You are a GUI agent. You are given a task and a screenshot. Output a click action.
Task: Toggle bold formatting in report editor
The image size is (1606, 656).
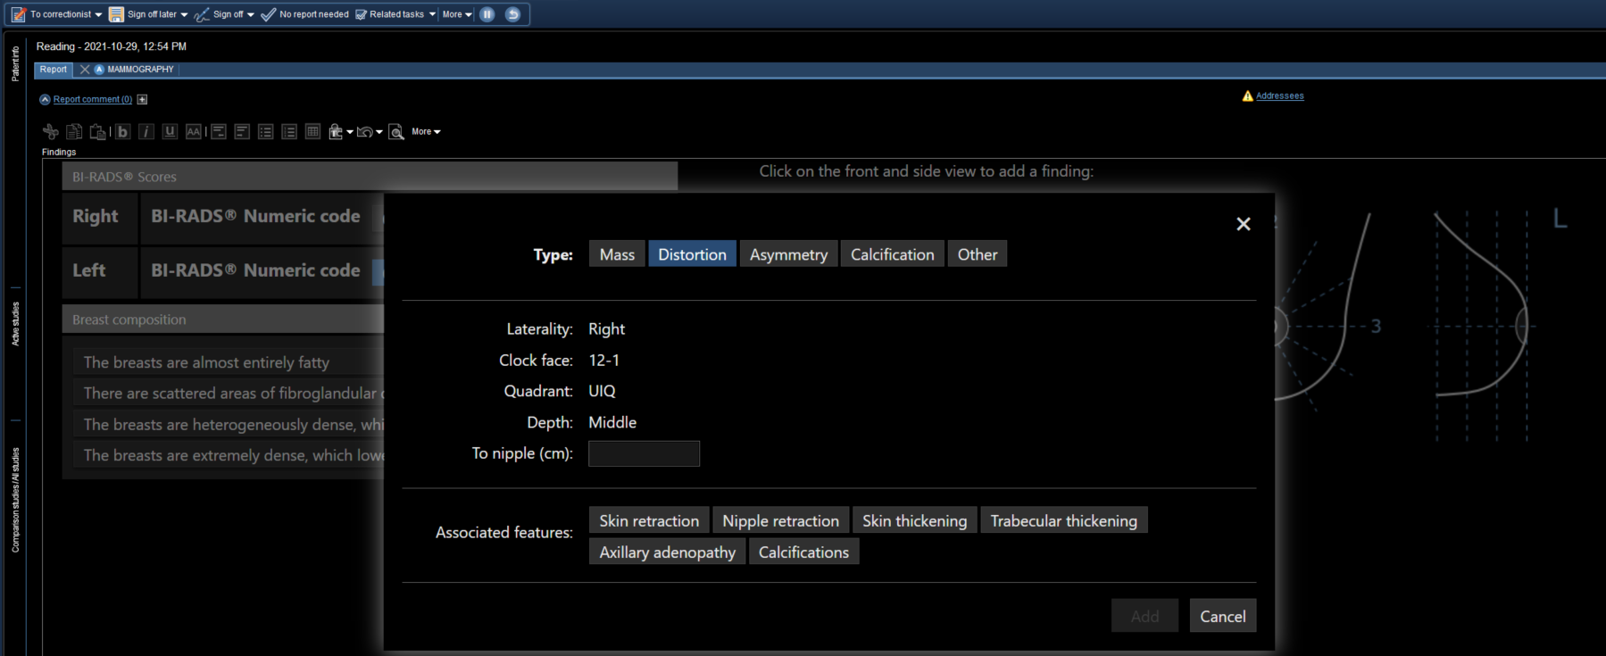[x=122, y=132]
